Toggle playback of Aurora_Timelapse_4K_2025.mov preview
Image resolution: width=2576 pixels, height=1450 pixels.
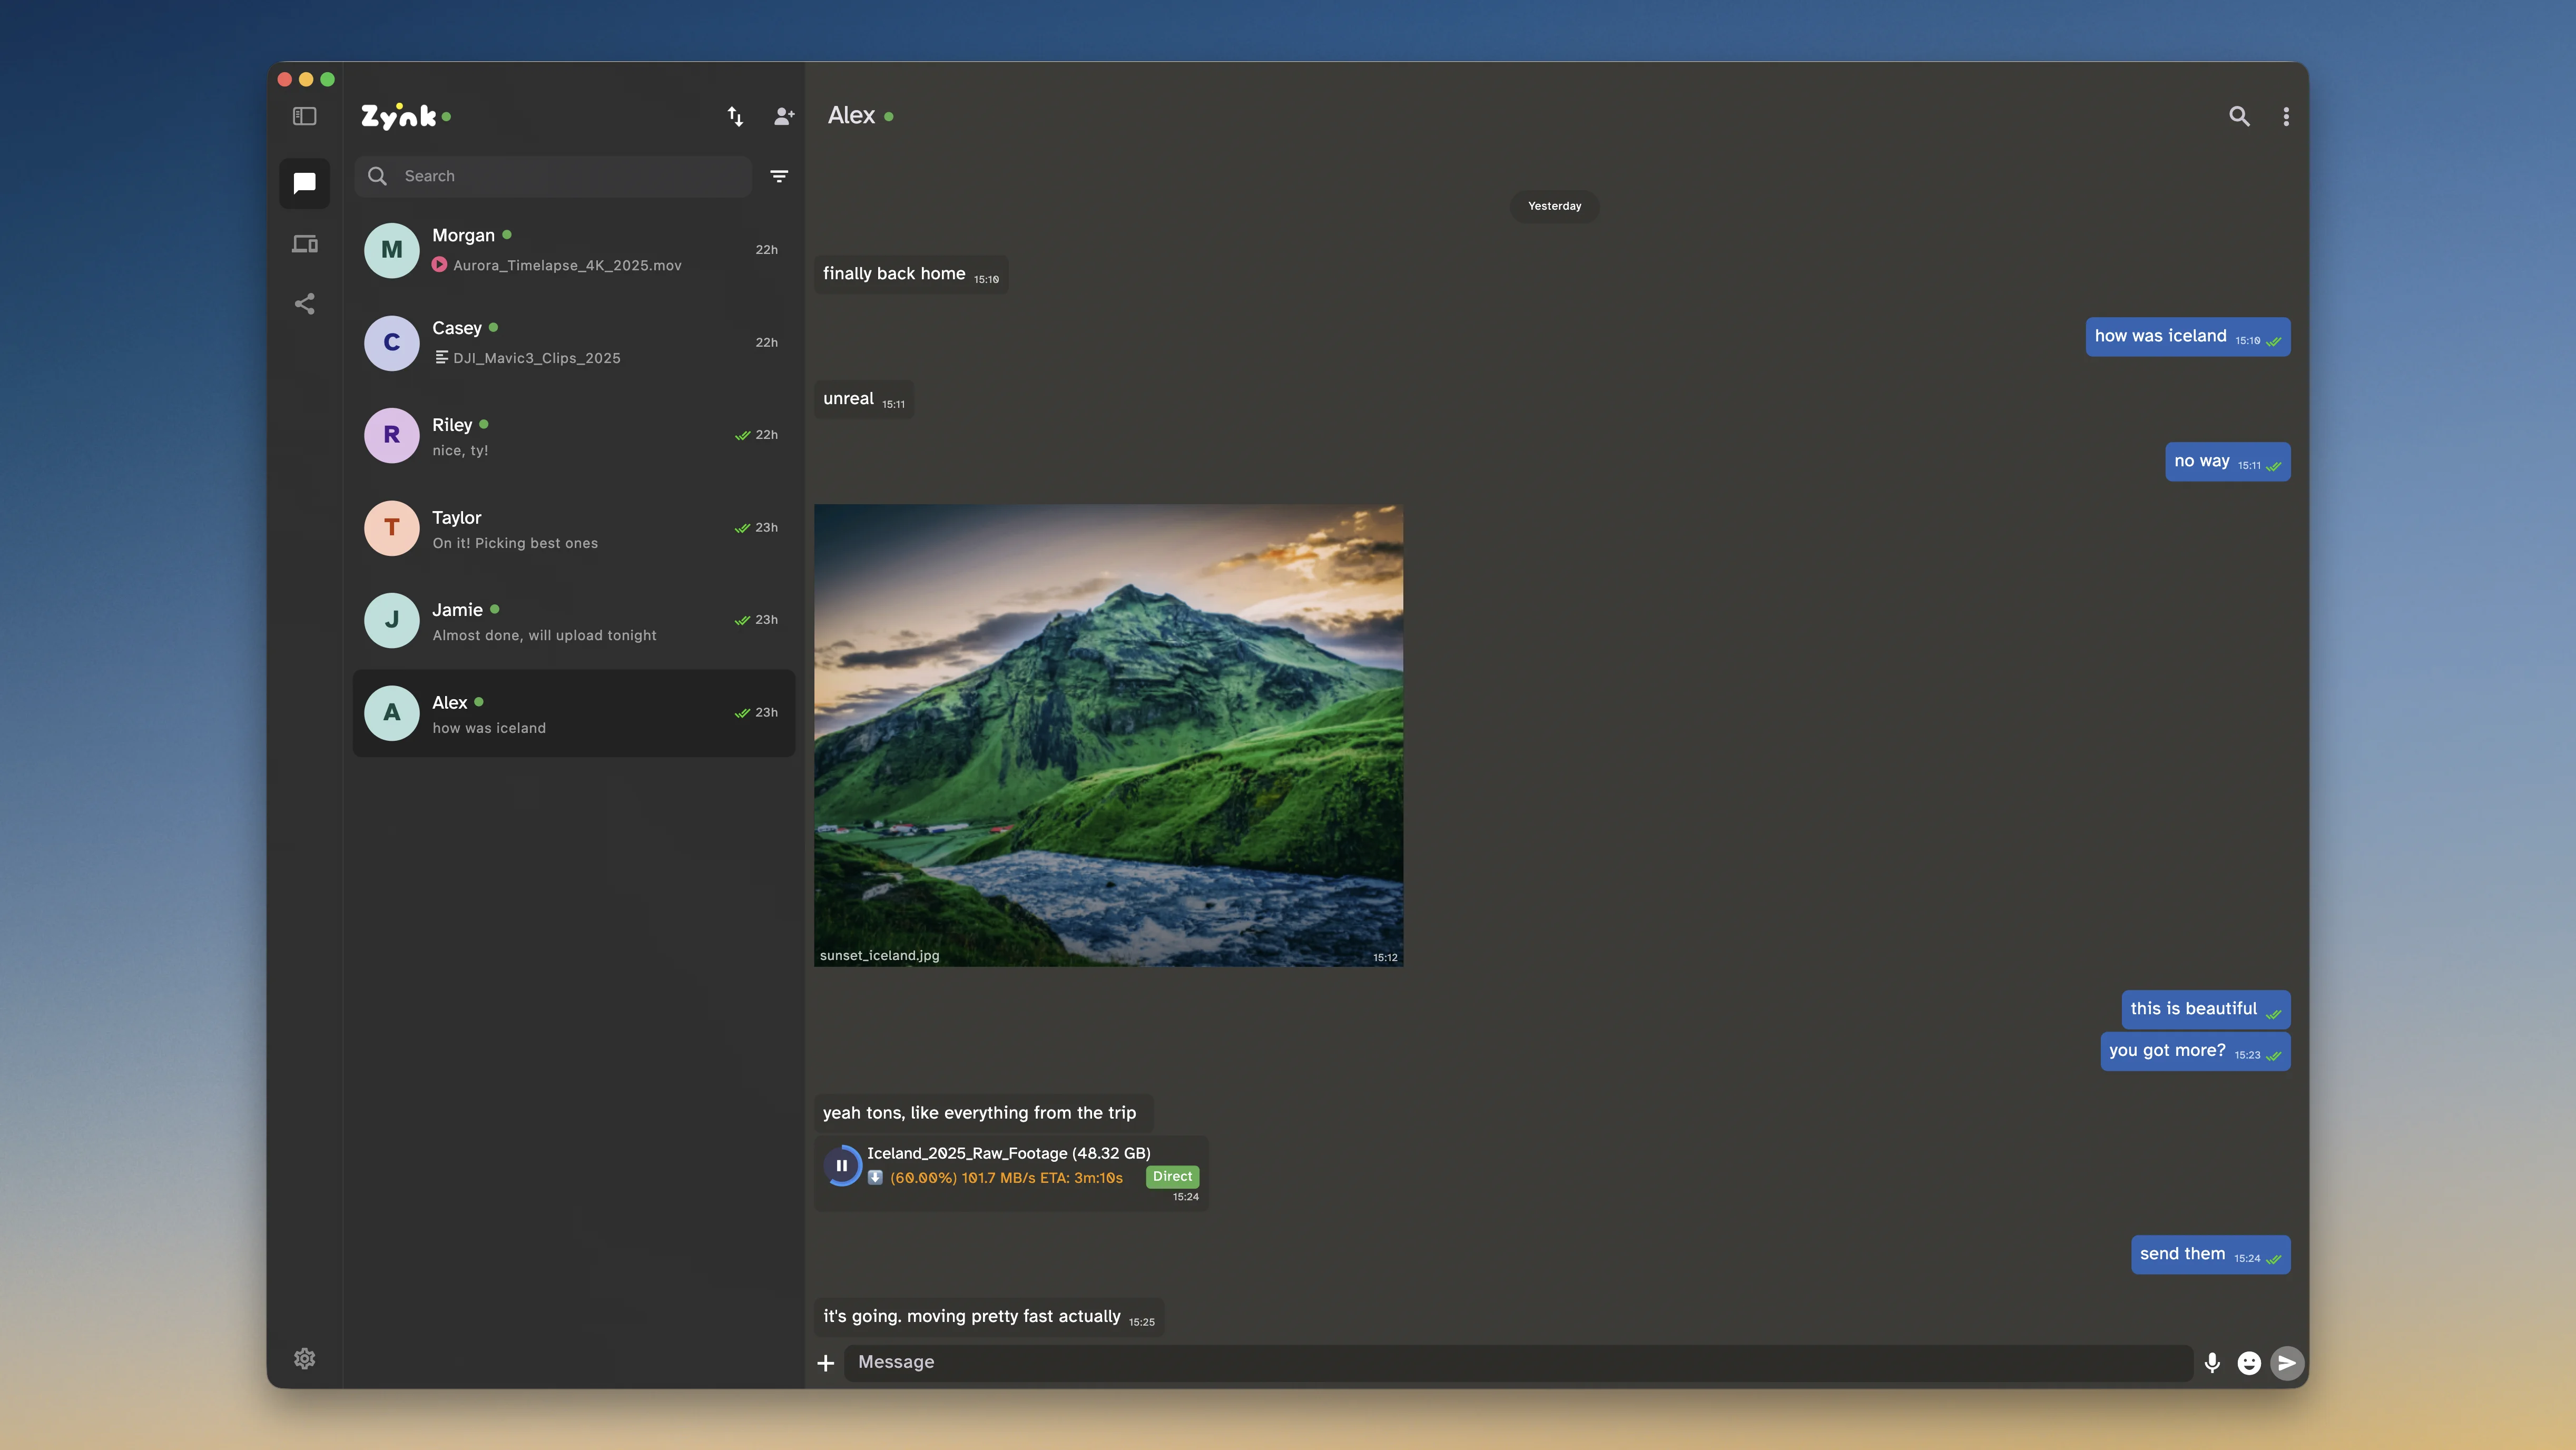[439, 265]
